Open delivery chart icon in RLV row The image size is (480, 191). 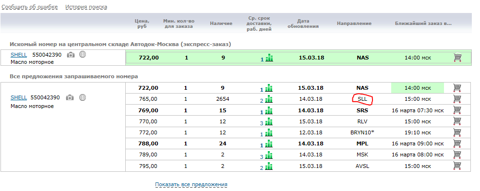(269, 121)
